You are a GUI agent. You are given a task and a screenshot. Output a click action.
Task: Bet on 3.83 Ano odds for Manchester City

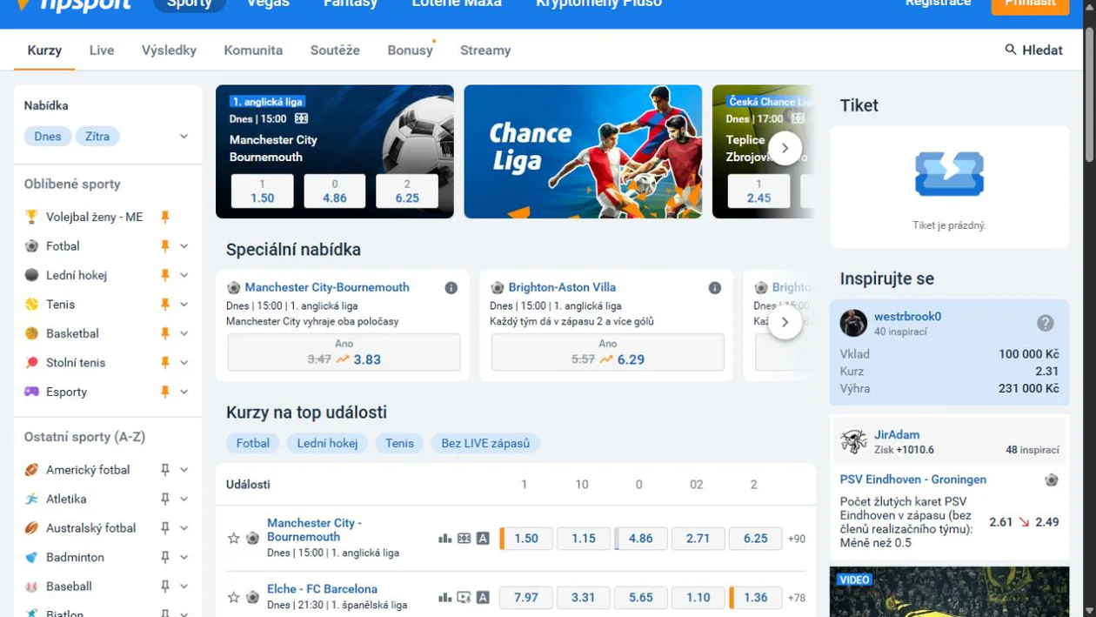click(344, 352)
